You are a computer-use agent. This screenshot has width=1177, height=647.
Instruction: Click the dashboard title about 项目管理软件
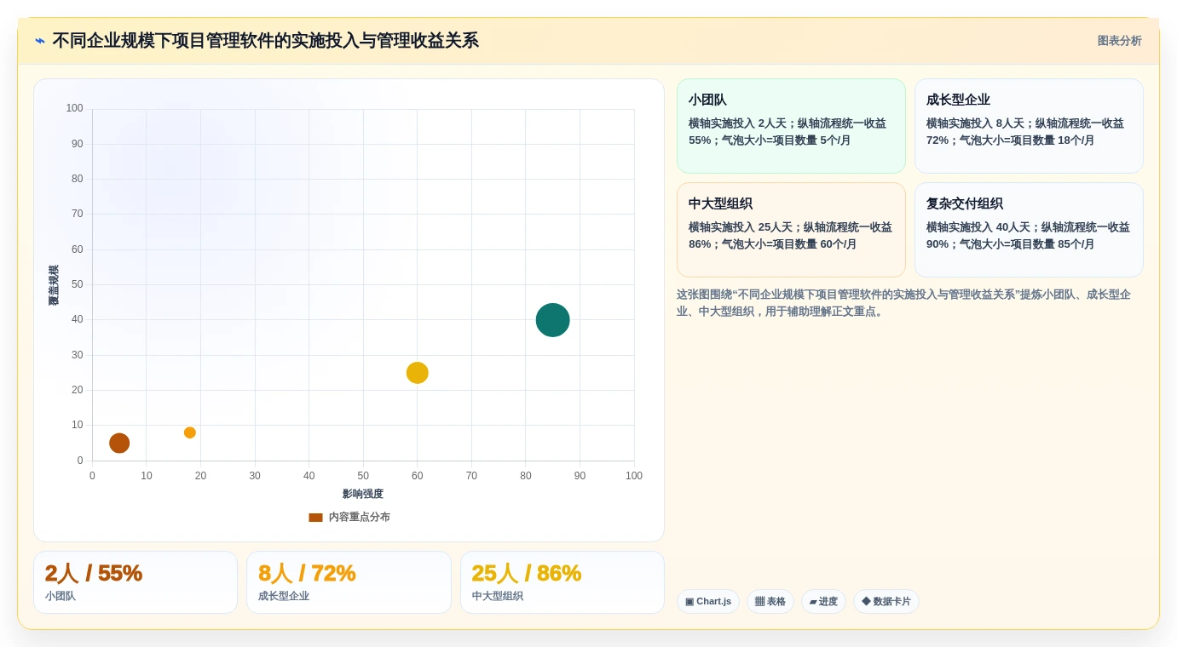click(x=265, y=41)
